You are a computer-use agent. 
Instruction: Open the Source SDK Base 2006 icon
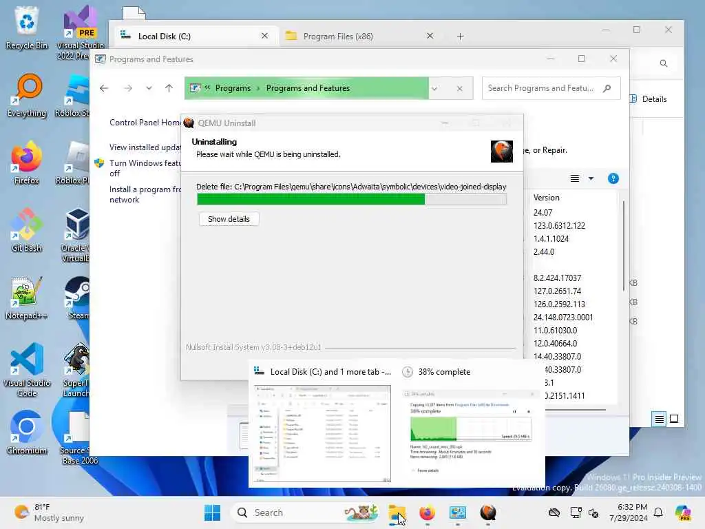coord(79,438)
